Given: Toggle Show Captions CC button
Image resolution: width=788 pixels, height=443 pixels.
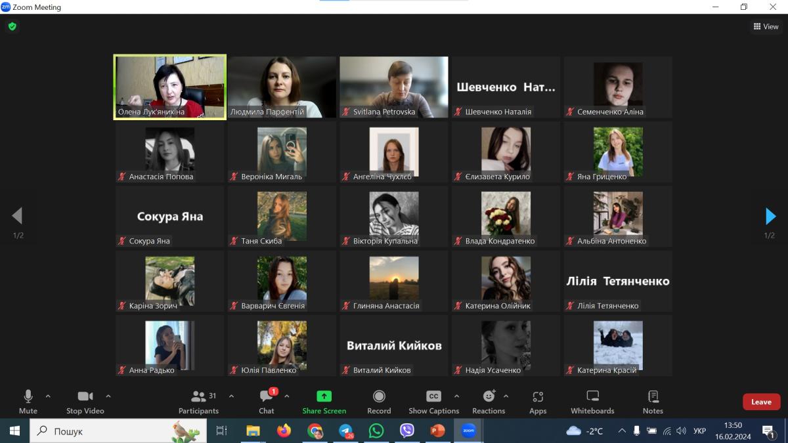Looking at the screenshot, I should click(433, 396).
